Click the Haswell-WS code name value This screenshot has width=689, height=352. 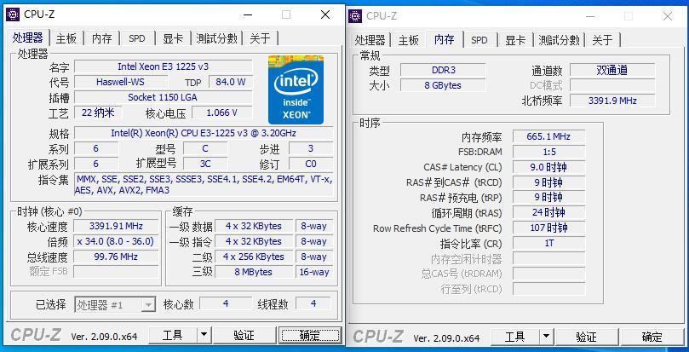pos(120,82)
